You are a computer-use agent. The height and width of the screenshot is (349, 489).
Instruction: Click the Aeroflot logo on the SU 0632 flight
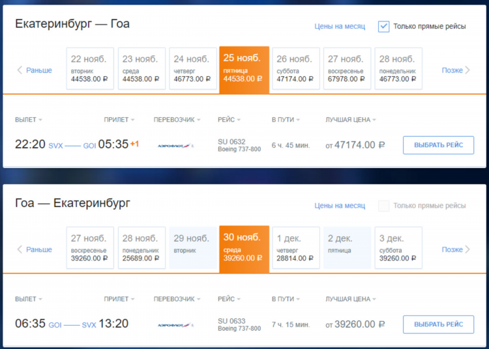[175, 145]
